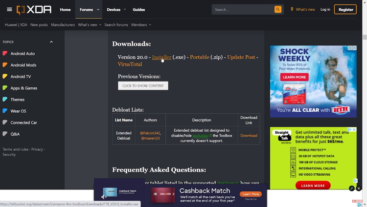This screenshot has width=367, height=207.
Task: Click to show Previous Versions content
Action: 143,86
